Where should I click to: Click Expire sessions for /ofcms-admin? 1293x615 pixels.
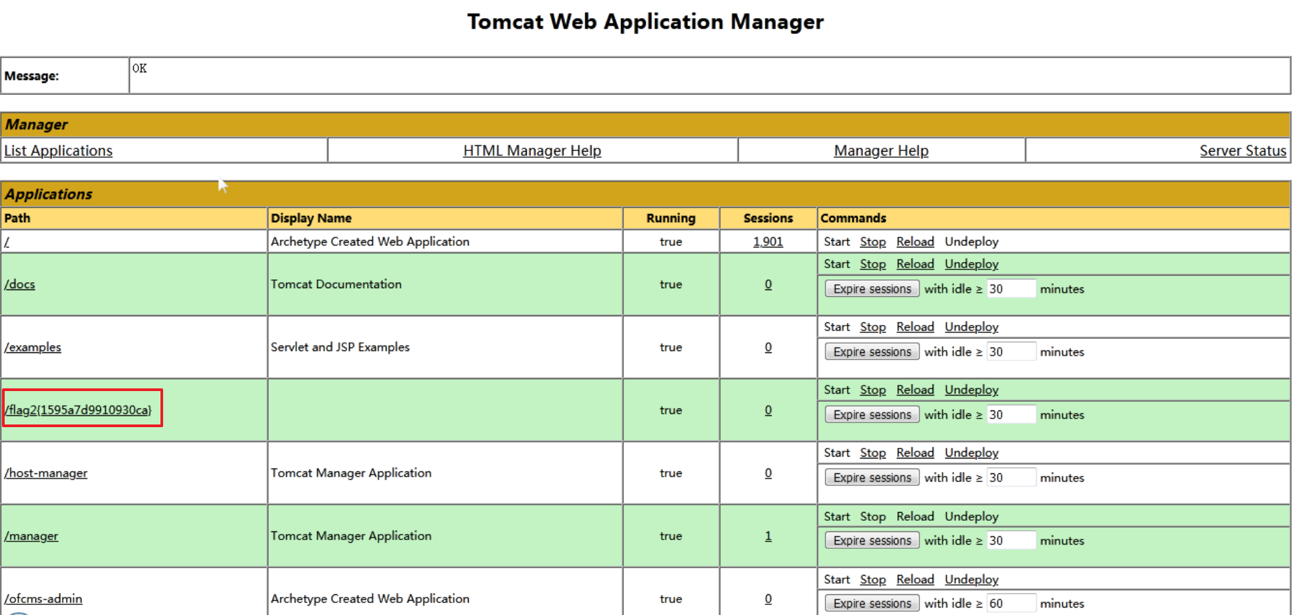coord(872,603)
